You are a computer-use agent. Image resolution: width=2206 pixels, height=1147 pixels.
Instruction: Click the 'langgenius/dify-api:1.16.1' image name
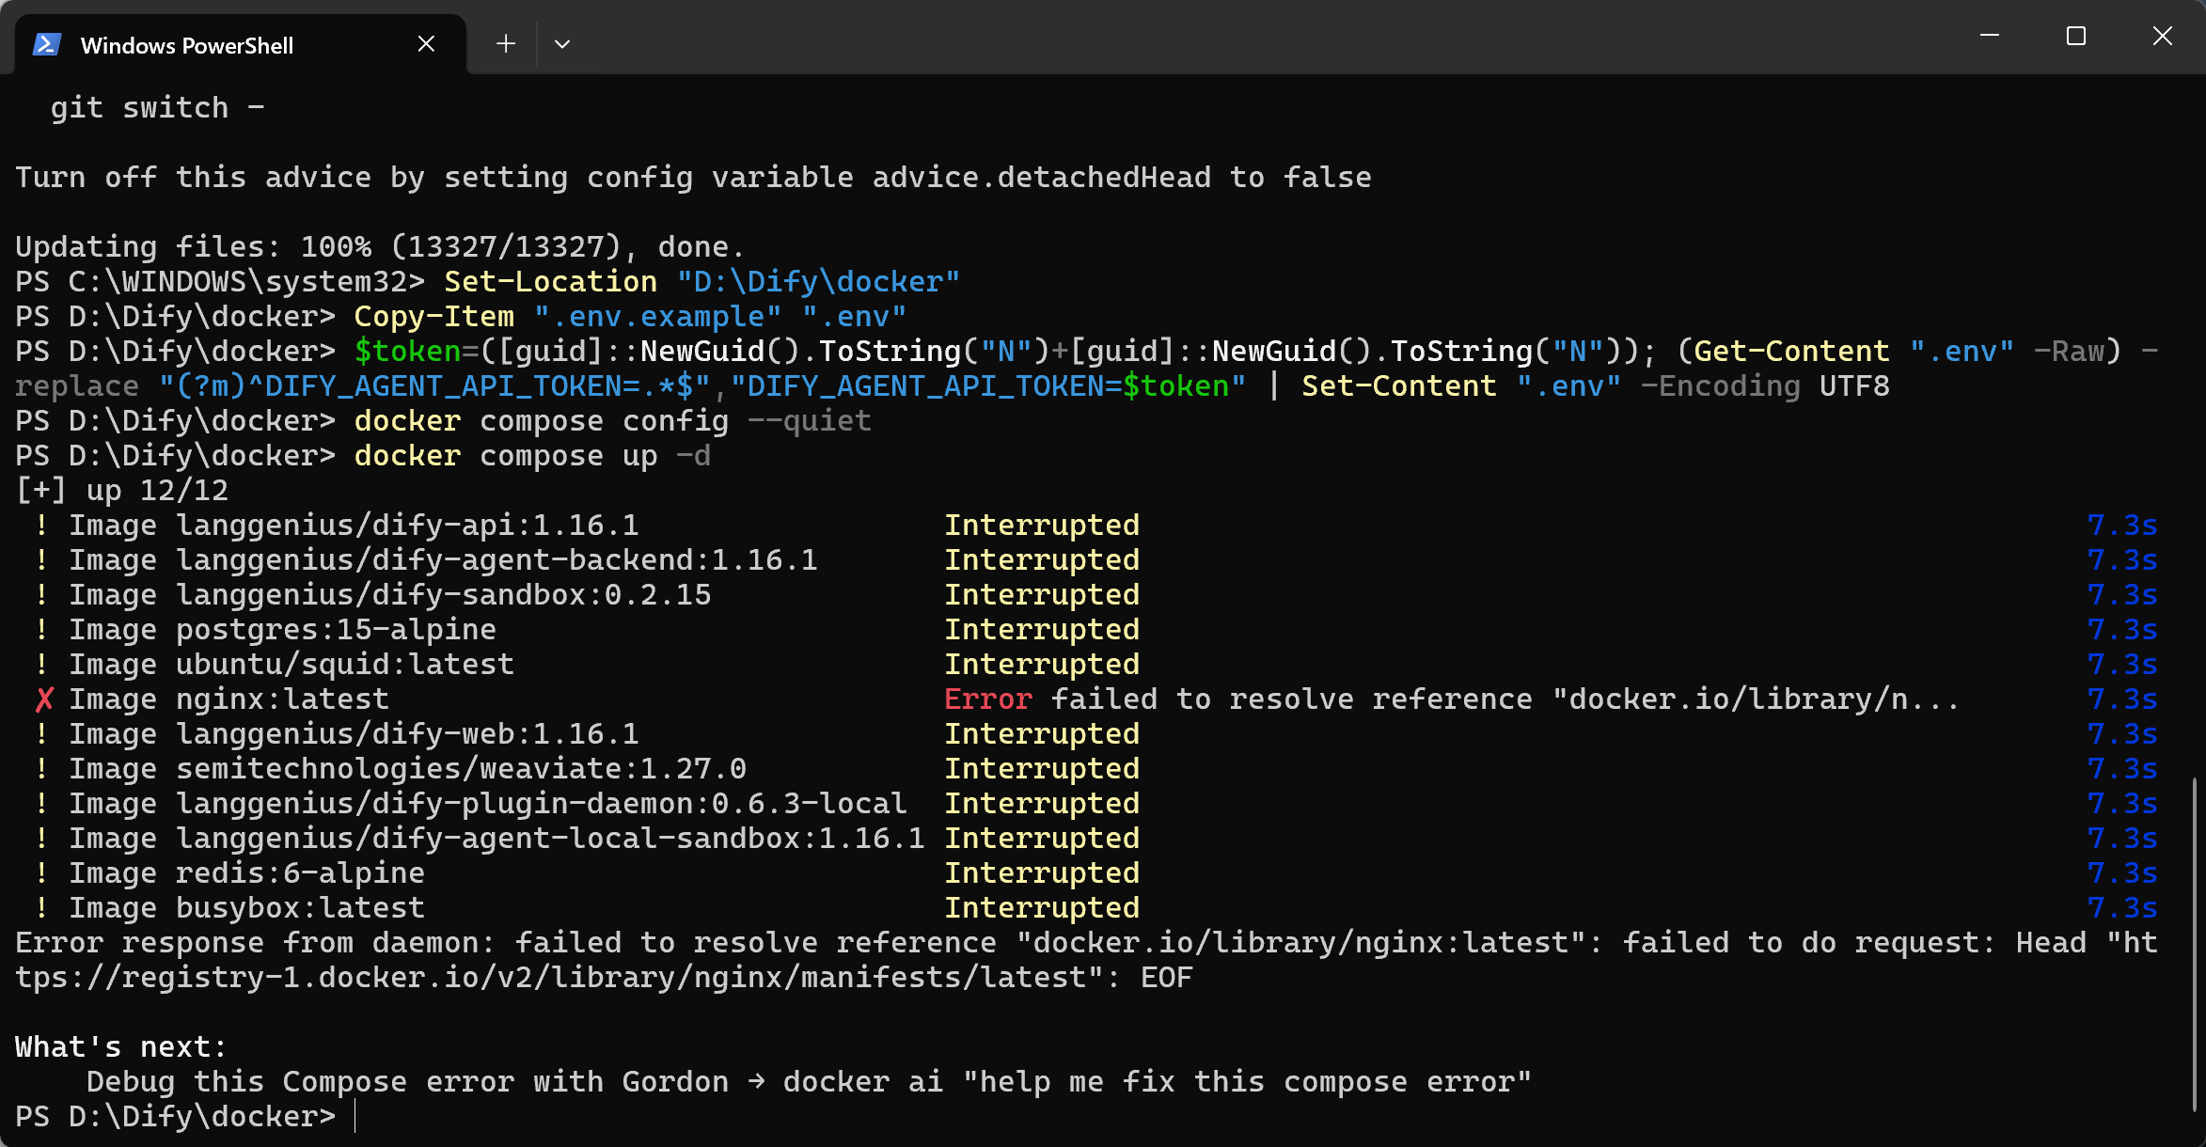click(408, 526)
